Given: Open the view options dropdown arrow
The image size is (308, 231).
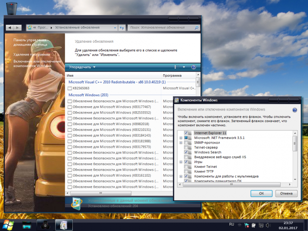Looking at the screenshot, I should 184,67.
